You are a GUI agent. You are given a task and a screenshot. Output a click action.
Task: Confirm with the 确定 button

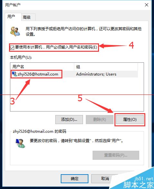point(75,178)
